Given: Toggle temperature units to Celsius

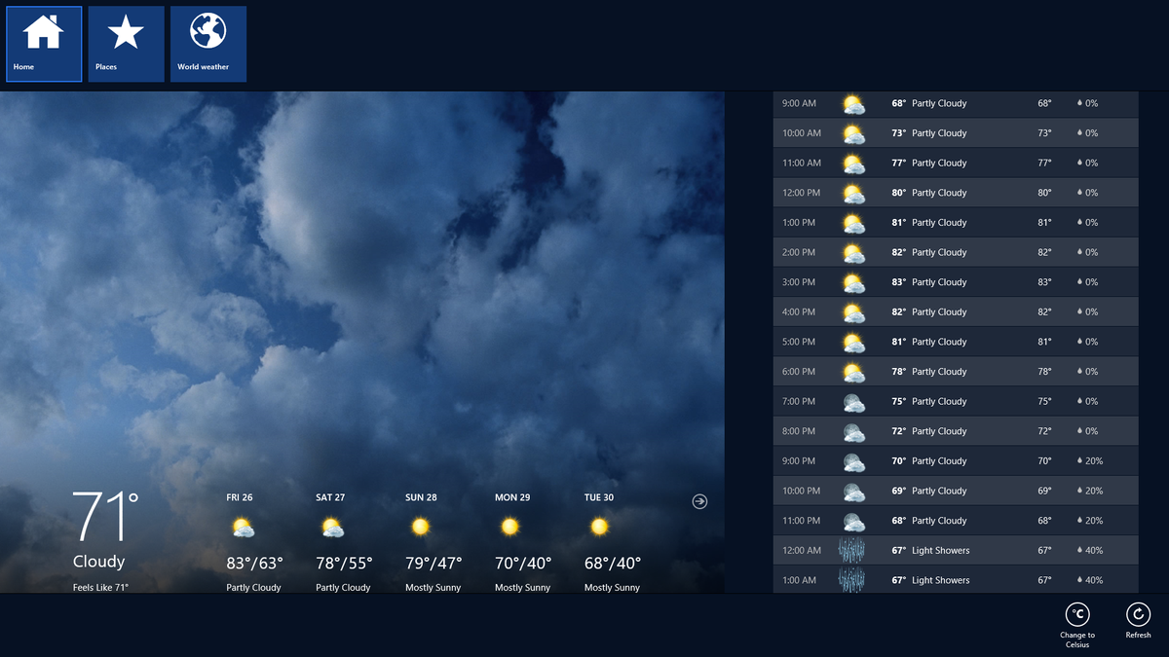Looking at the screenshot, I should (1077, 615).
